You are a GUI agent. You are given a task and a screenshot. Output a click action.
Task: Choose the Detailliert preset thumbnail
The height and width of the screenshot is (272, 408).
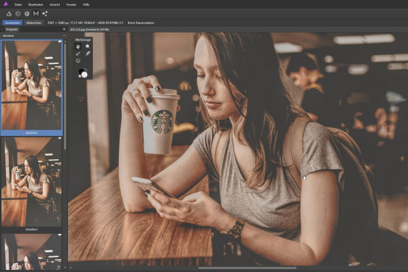point(31,182)
